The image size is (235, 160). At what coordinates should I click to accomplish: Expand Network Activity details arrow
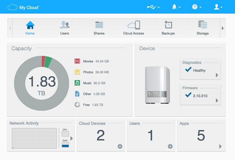tap(72, 139)
